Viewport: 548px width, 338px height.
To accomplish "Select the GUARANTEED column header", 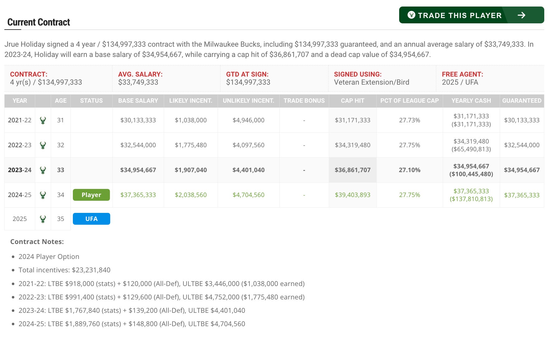I will (x=522, y=101).
